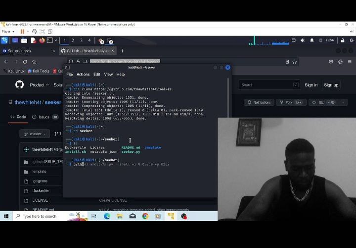
Task: Open Kali panel notifications bell
Action: point(312,40)
